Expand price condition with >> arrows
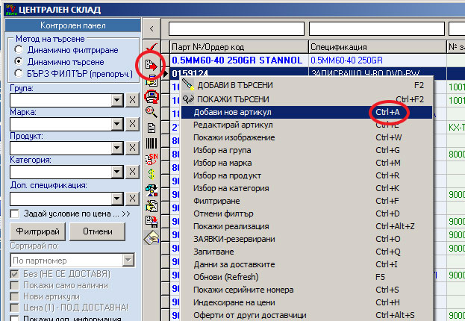The width and height of the screenshot is (465, 321). pyautogui.click(x=126, y=214)
